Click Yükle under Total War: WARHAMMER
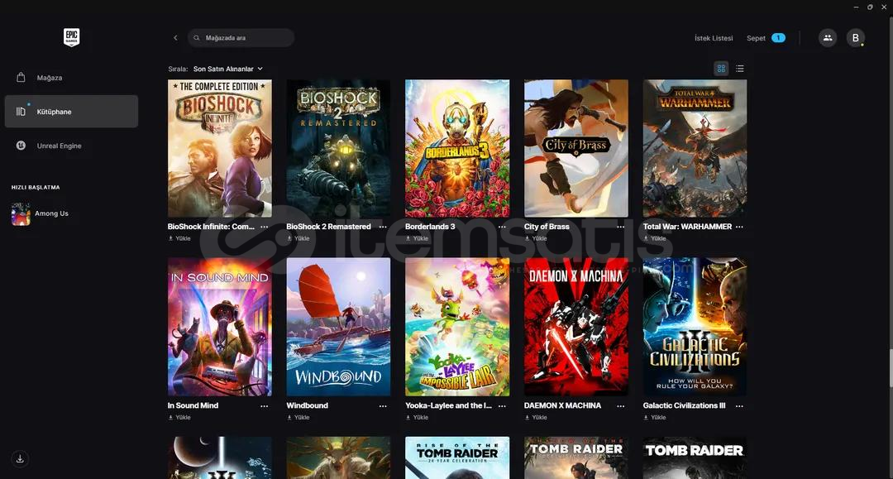This screenshot has height=479, width=893. [654, 238]
